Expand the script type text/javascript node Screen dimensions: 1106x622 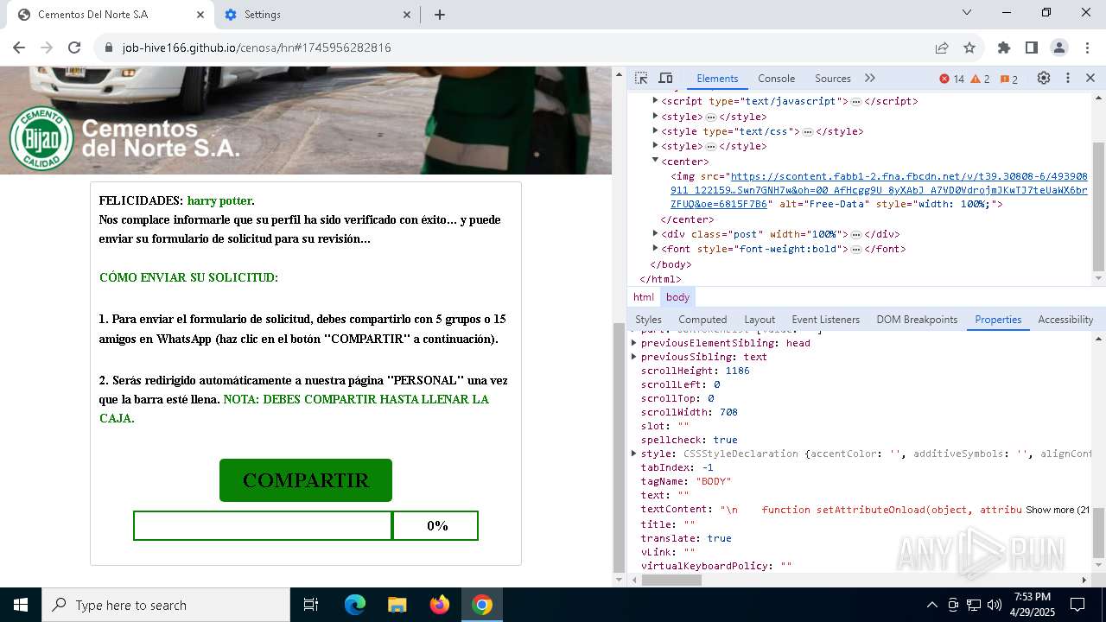point(655,101)
